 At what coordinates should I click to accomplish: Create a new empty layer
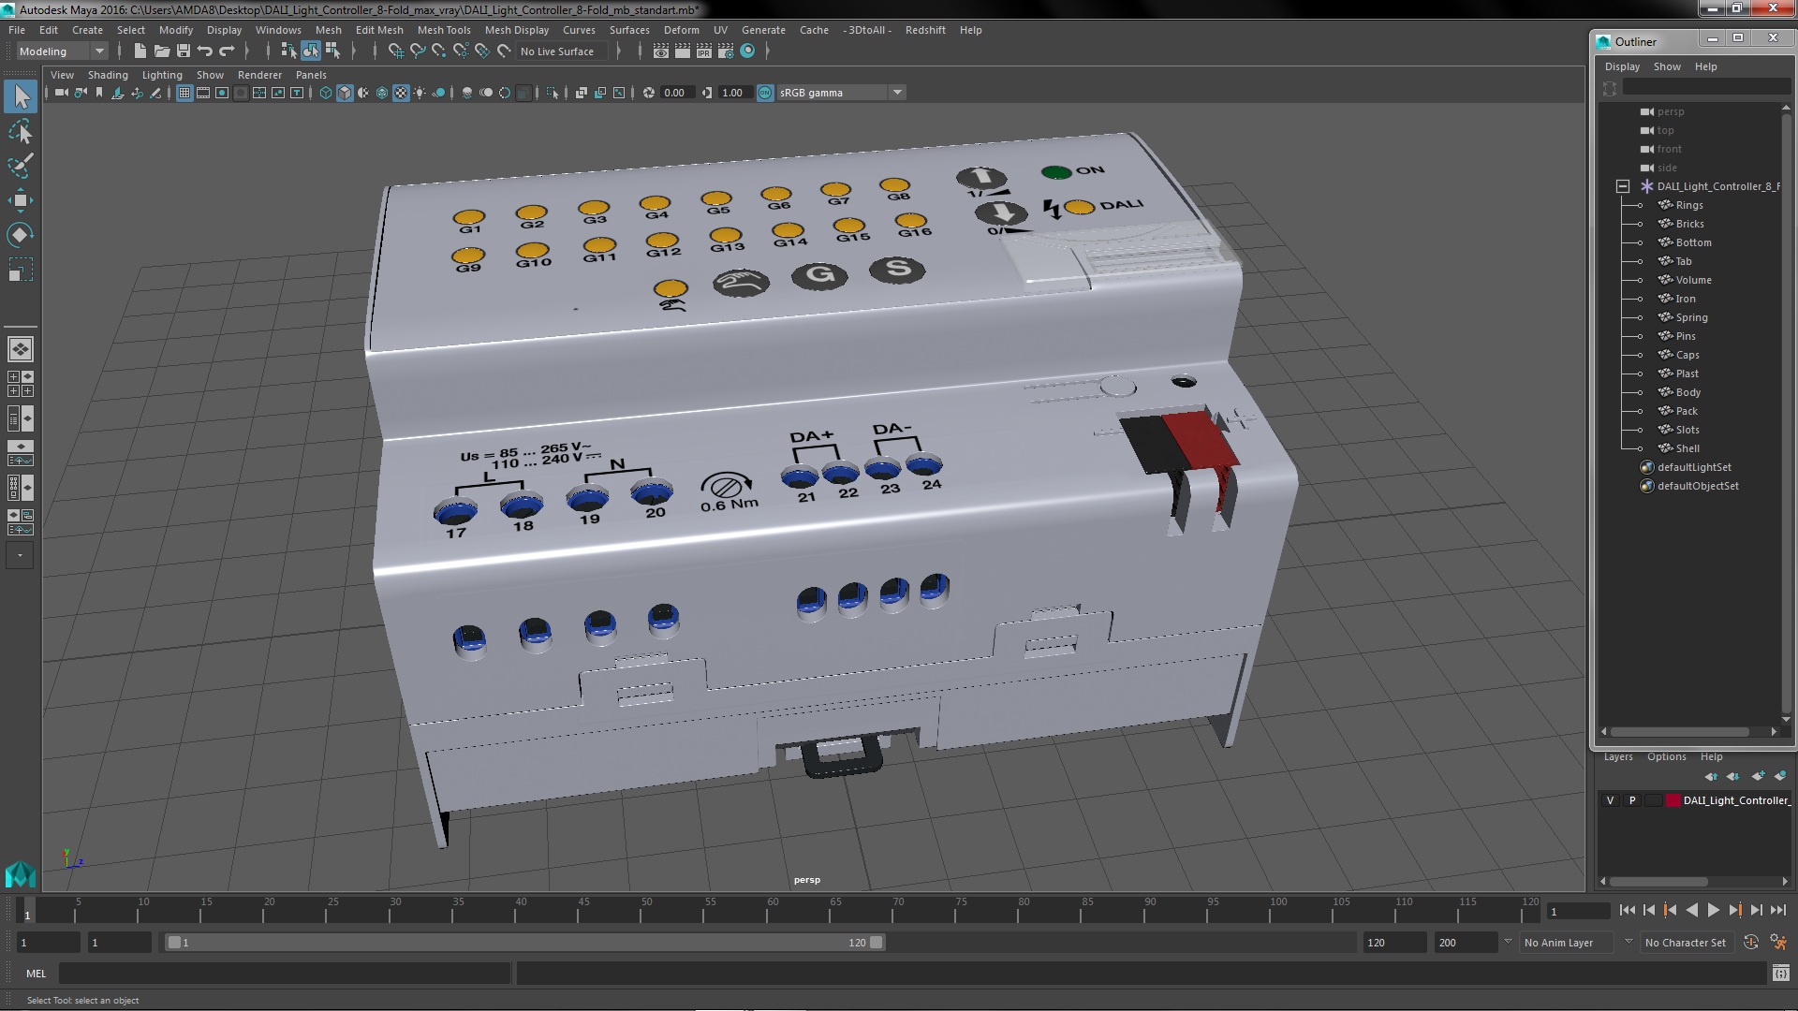click(1758, 776)
